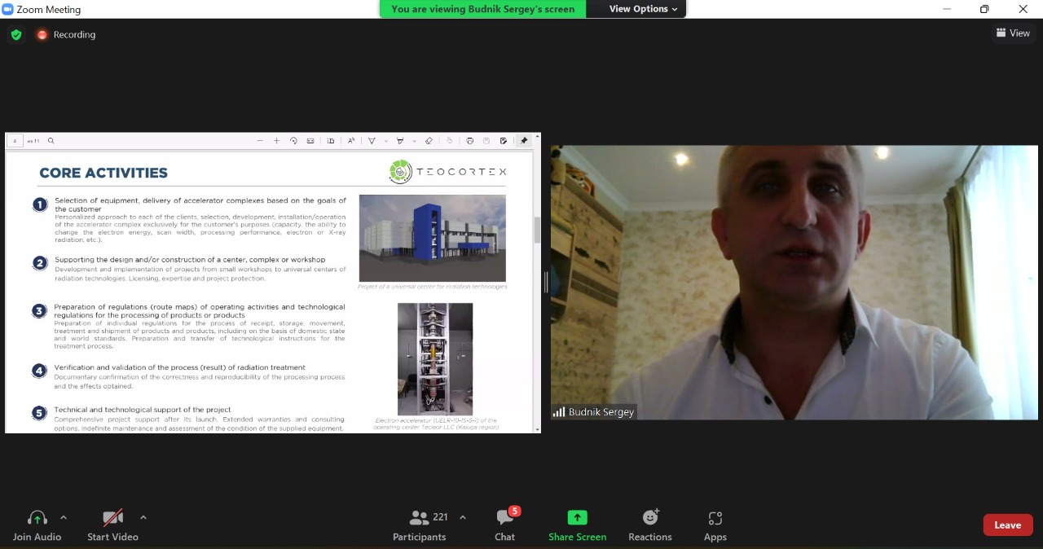1043x549 pixels.
Task: Click the PDF page number field
Action: point(15,141)
